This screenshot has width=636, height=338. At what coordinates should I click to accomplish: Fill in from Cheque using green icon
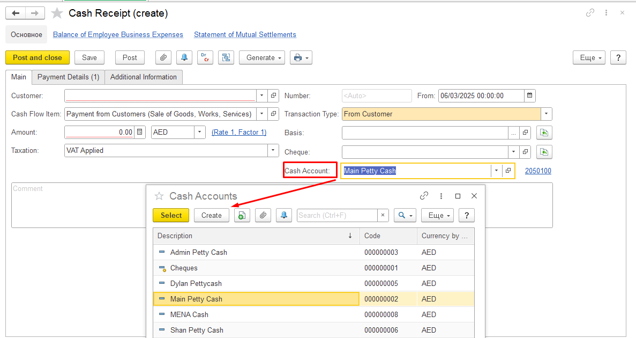(x=544, y=152)
